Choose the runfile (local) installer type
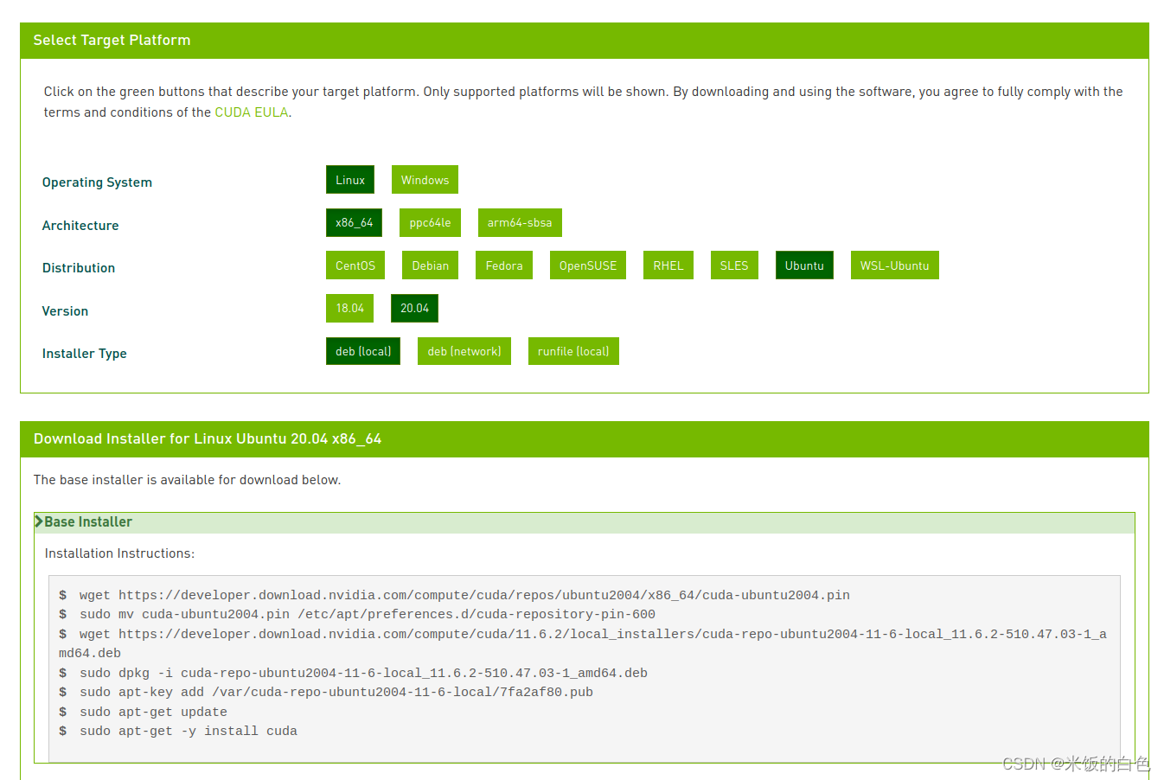Screen dimensions: 1164x780 coord(573,351)
